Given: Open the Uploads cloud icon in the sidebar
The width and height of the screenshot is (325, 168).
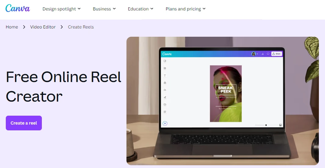Looking at the screenshot, I should click(x=165, y=90).
